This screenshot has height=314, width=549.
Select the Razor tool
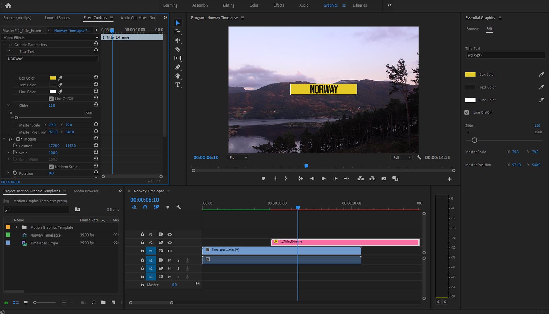tap(178, 49)
